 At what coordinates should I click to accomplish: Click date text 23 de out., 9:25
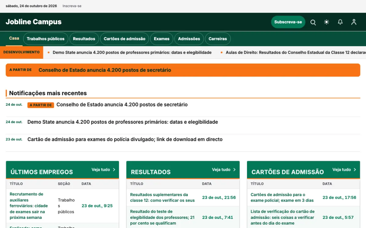click(97, 206)
